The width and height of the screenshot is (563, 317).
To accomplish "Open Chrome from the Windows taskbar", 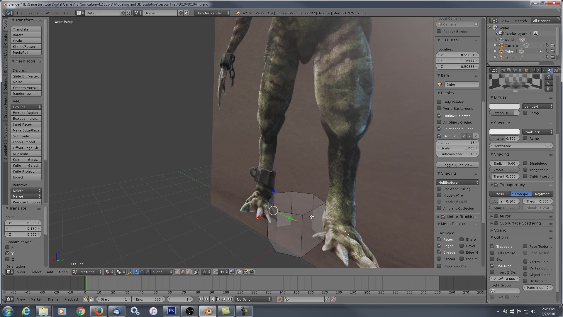I will coord(80,311).
